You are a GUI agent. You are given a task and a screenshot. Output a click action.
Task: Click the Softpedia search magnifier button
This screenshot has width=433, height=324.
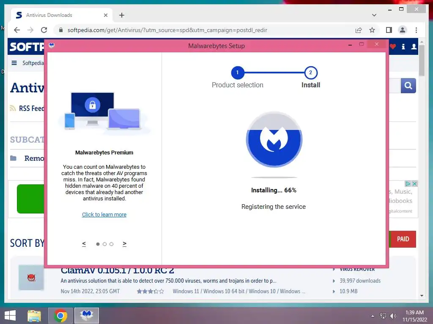coord(408,86)
